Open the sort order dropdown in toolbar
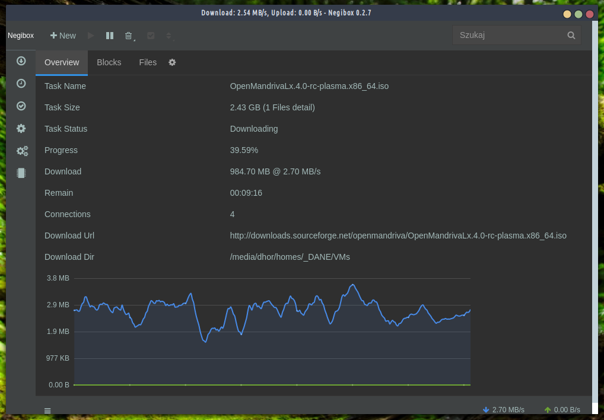 [169, 36]
